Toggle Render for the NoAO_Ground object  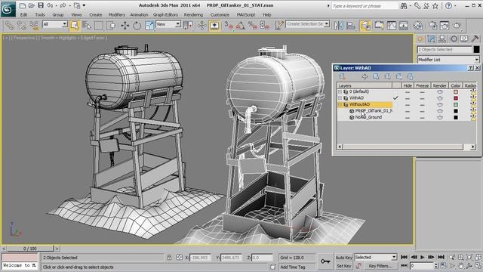pos(439,118)
